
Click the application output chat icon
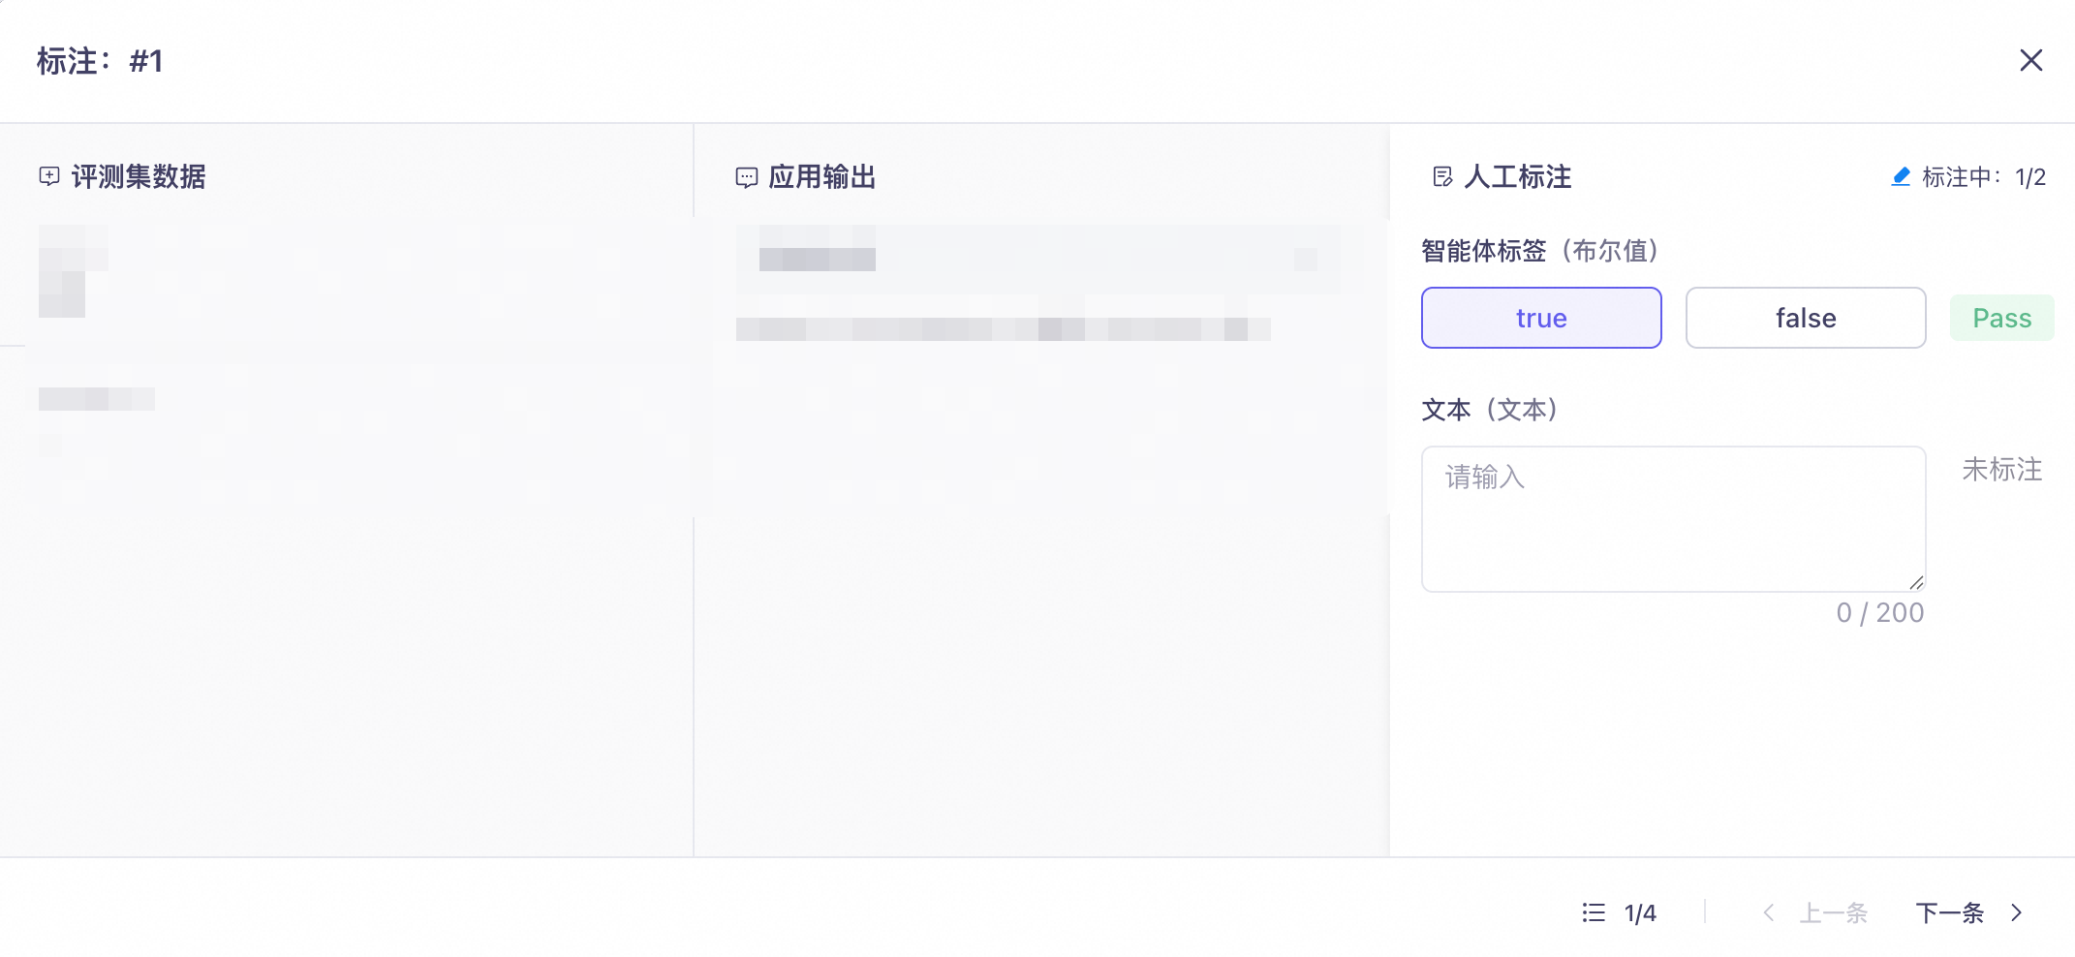pyautogui.click(x=747, y=177)
